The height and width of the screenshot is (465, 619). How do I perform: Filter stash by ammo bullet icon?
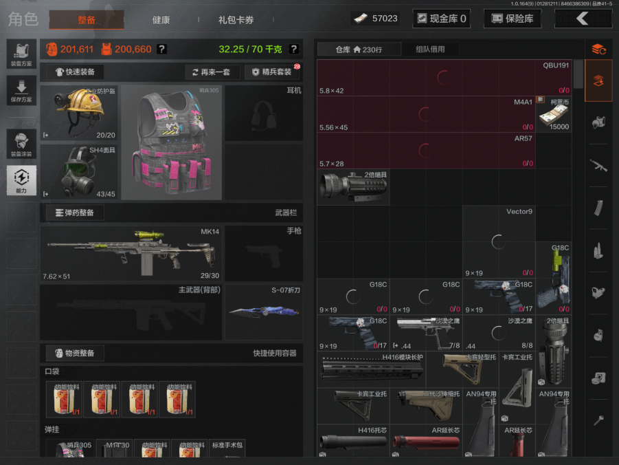(x=598, y=250)
